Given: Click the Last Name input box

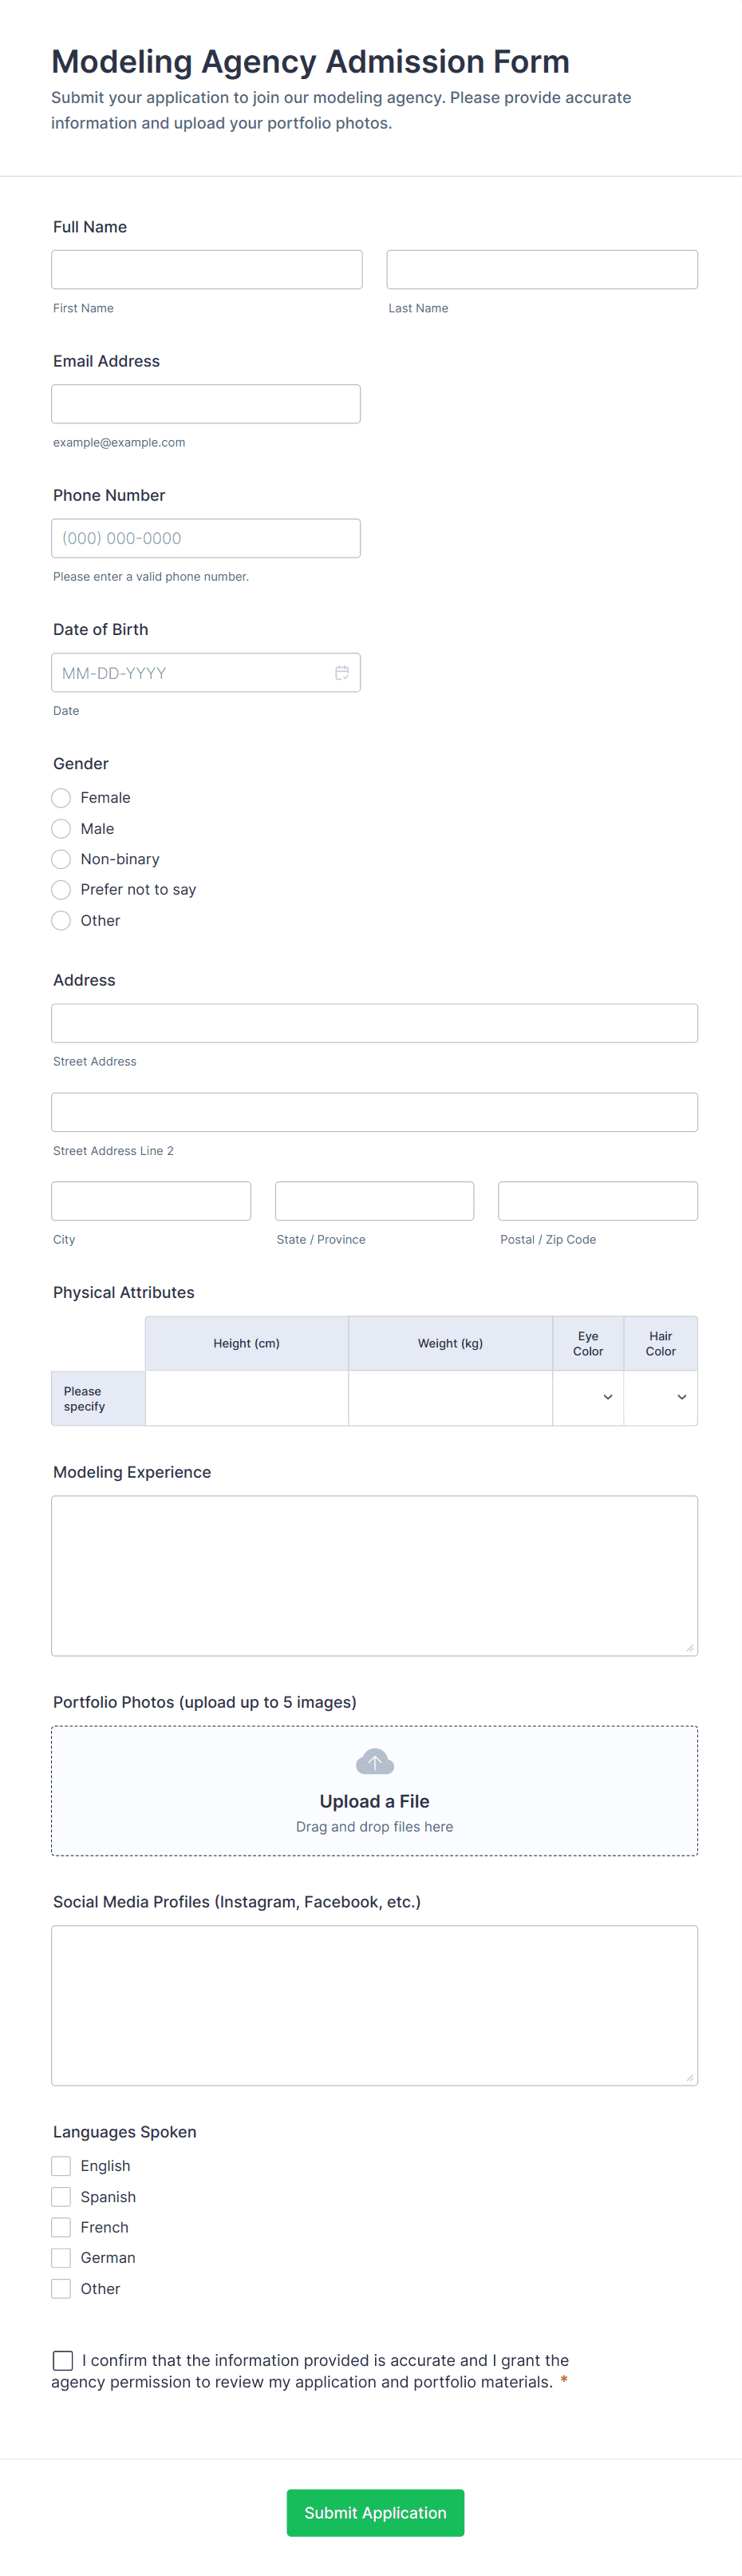Looking at the screenshot, I should coord(541,270).
